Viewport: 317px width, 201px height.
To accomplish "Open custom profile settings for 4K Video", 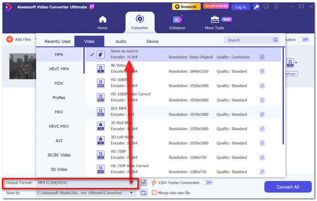I will click(262, 71).
